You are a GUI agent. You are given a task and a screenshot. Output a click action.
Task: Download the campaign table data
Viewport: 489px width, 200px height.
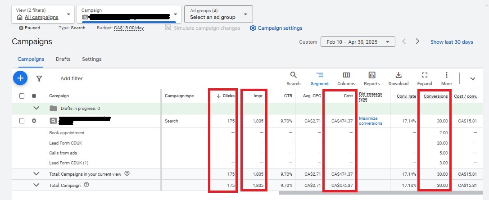[x=398, y=78]
